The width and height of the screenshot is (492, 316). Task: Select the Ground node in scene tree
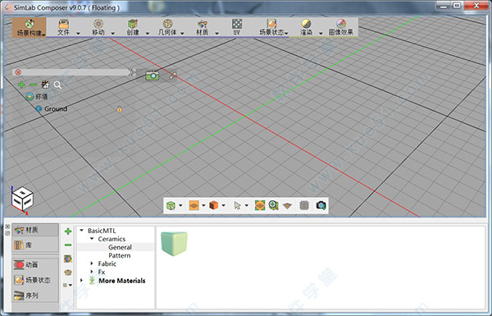[52, 108]
